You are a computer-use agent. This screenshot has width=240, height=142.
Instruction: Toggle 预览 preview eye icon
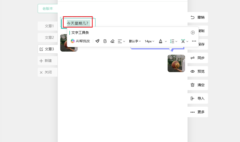coord(193,71)
